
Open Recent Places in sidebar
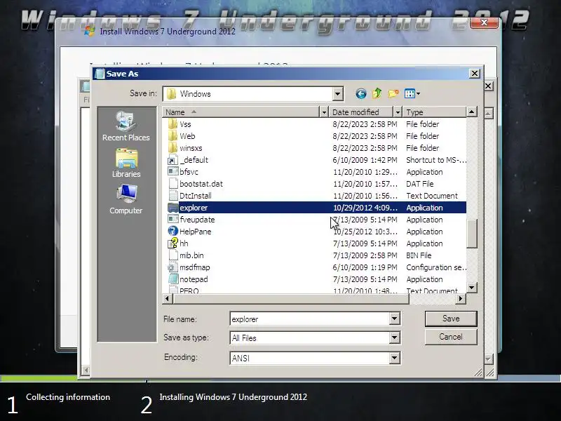pos(126,126)
